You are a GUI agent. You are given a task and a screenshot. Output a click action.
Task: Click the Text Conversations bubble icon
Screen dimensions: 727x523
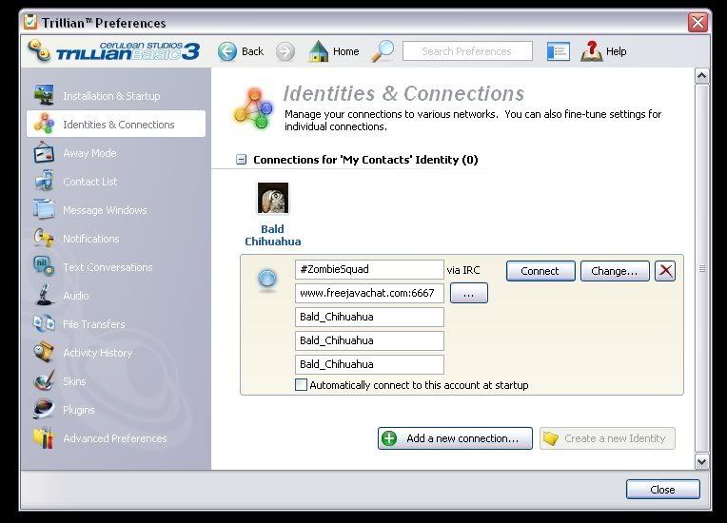[44, 266]
